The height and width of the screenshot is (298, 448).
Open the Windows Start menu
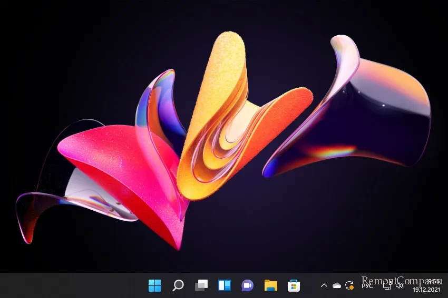[x=155, y=285]
